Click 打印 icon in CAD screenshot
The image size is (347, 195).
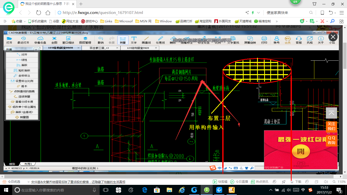(264, 40)
